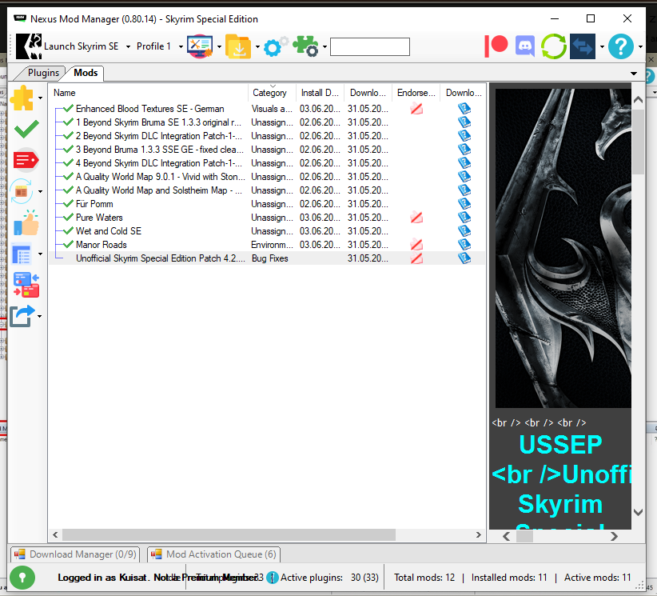Viewport: 657px width, 596px height.
Task: Toggle the checkmark for Manor Roads mod
Action: click(68, 245)
